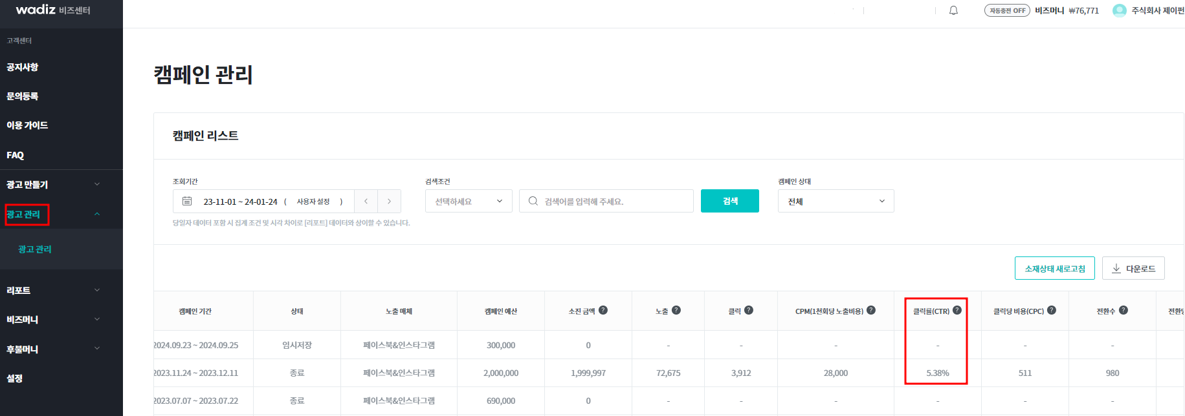The image size is (1185, 416).
Task: Open the FAQ sidebar item
Action: pos(16,155)
